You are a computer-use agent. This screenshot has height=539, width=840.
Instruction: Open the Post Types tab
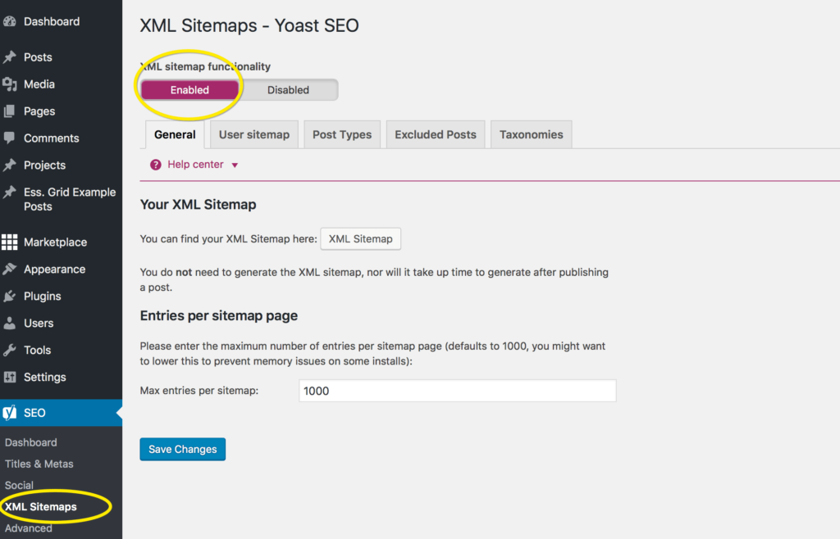[342, 134]
